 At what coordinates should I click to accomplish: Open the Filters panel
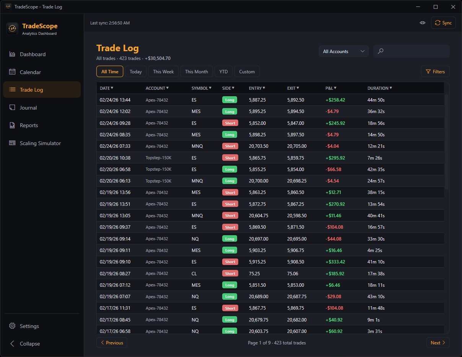coord(435,71)
